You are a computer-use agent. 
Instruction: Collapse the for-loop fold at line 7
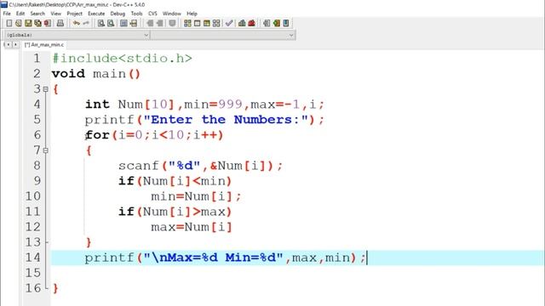tap(45, 150)
